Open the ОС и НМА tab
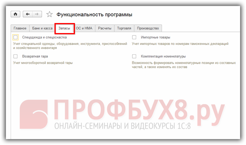 84,28
